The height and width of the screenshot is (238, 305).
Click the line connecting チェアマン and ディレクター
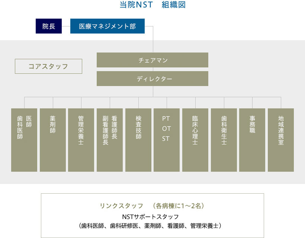click(152, 70)
